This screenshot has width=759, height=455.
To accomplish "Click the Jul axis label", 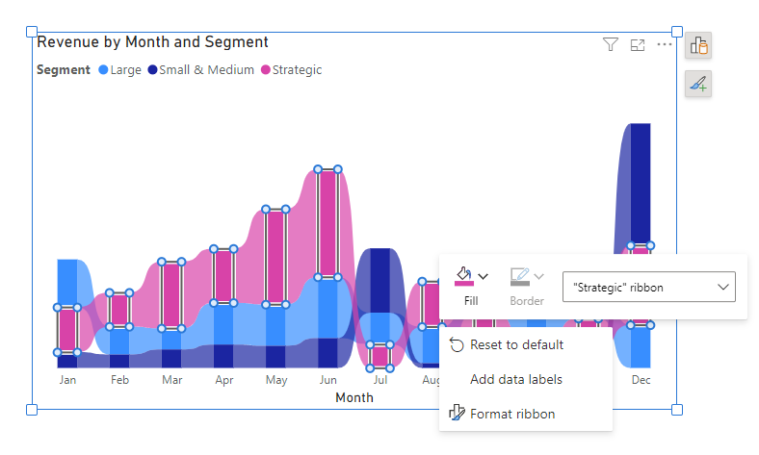I will pyautogui.click(x=380, y=380).
